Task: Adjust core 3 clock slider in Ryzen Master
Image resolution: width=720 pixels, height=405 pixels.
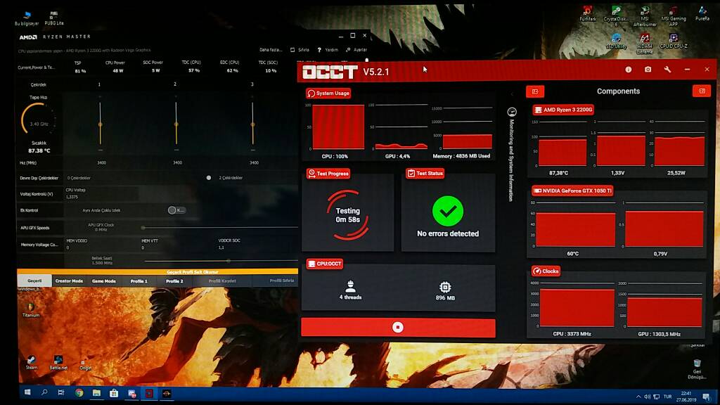Action: pyautogui.click(x=252, y=124)
